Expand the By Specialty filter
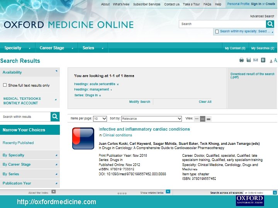 [x=30, y=155]
